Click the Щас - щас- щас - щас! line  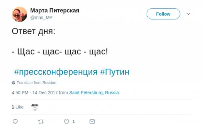pos(60,52)
